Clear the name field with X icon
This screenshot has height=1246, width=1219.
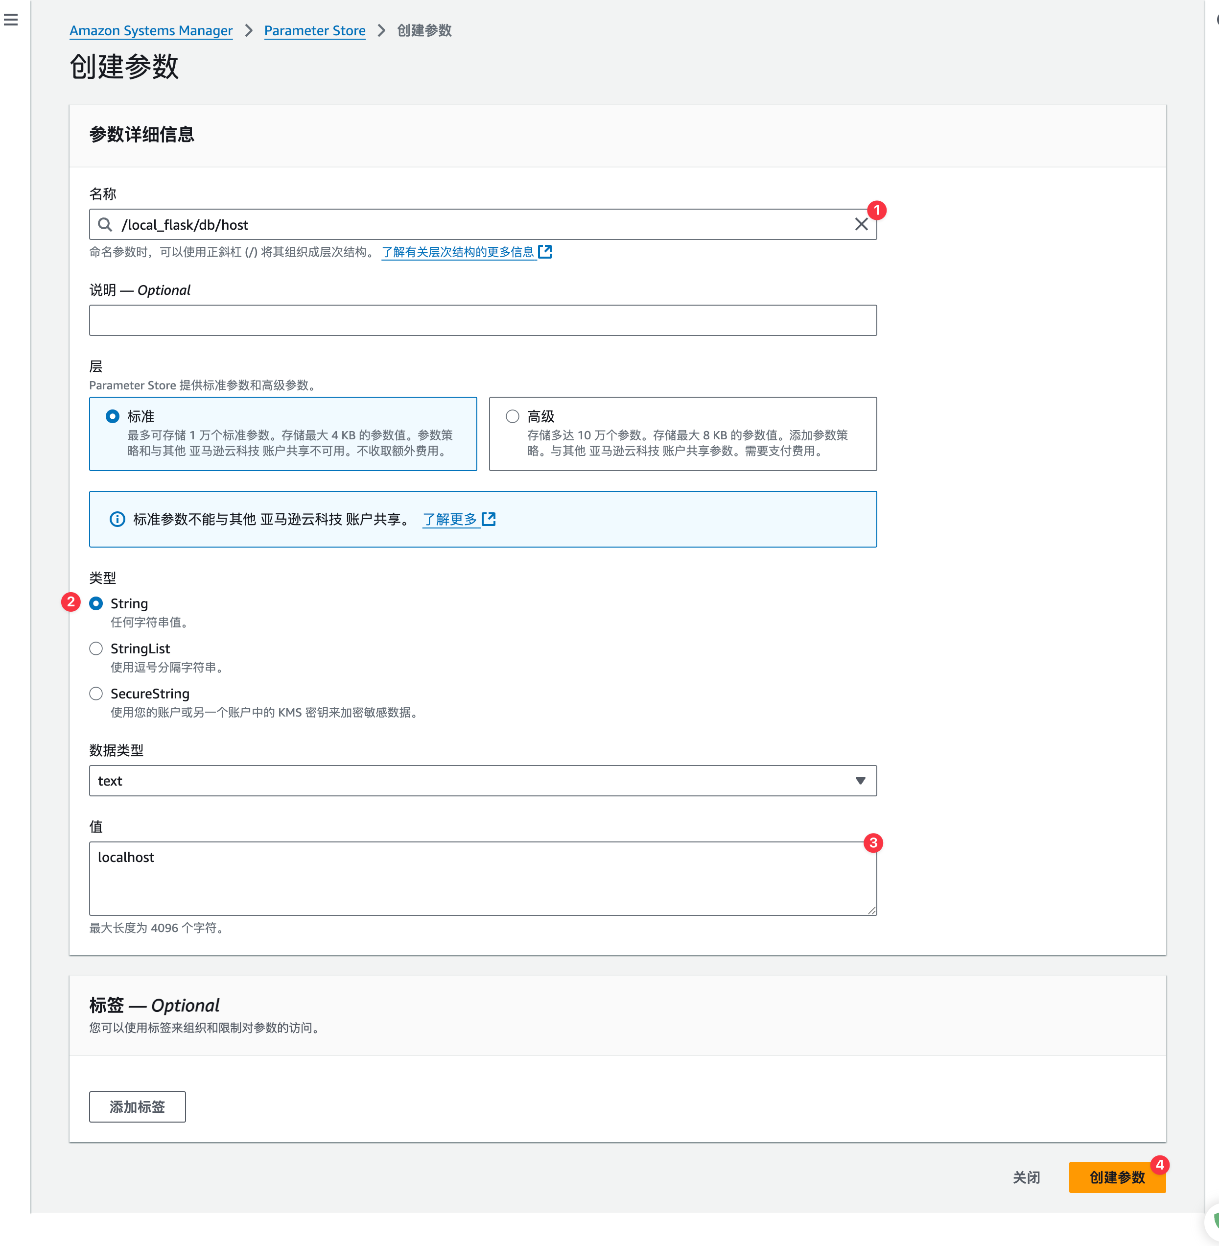(x=861, y=224)
